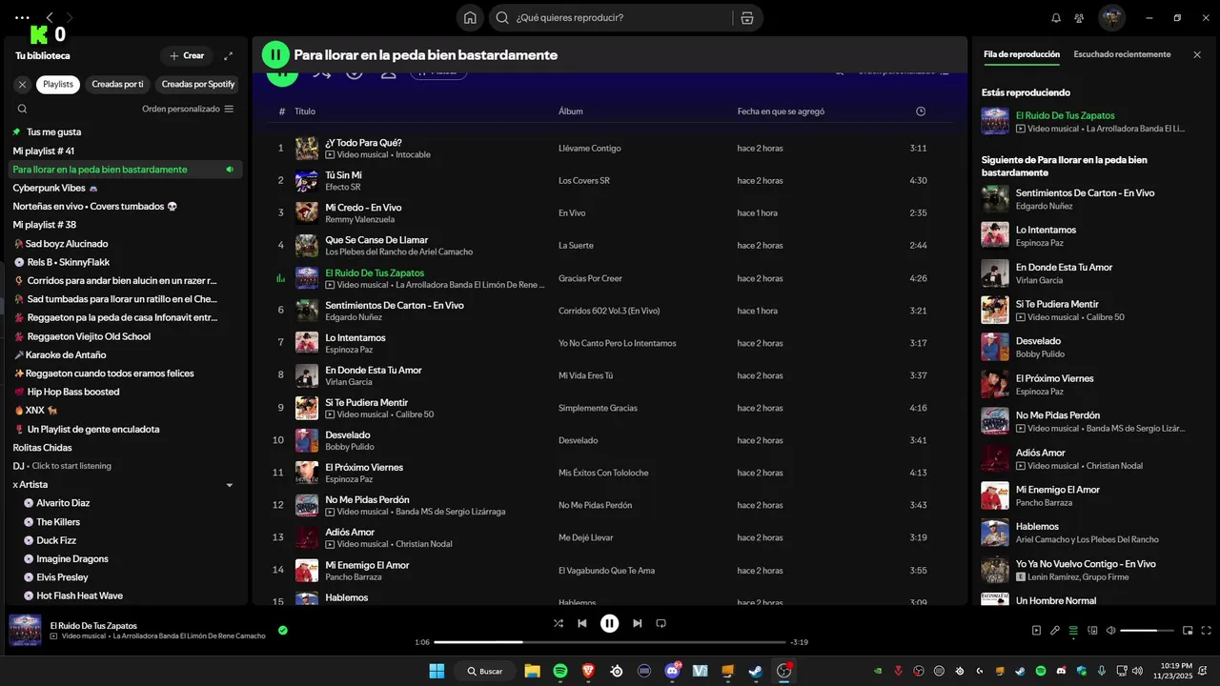Open the Crear button
This screenshot has height=686, width=1220.
[187, 55]
